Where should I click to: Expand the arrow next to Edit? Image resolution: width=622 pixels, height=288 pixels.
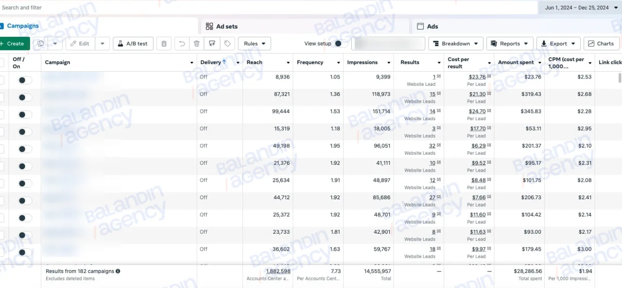(102, 44)
